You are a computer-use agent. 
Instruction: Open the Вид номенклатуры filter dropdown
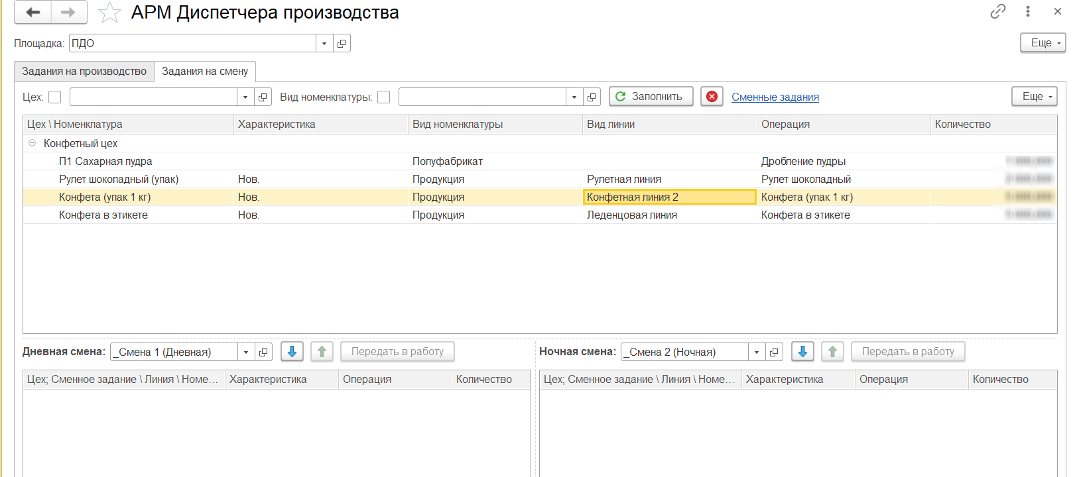[x=574, y=97]
